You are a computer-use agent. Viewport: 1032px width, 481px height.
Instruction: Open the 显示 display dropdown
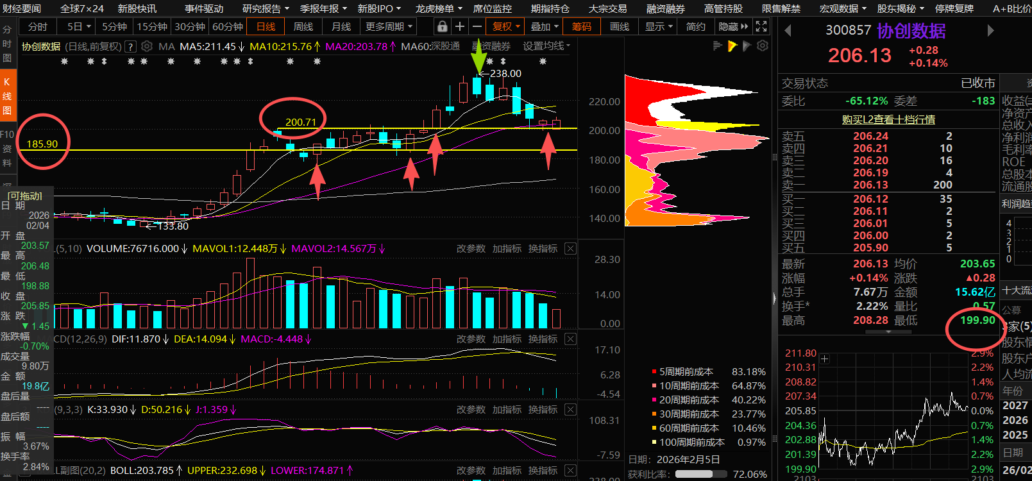tap(659, 26)
